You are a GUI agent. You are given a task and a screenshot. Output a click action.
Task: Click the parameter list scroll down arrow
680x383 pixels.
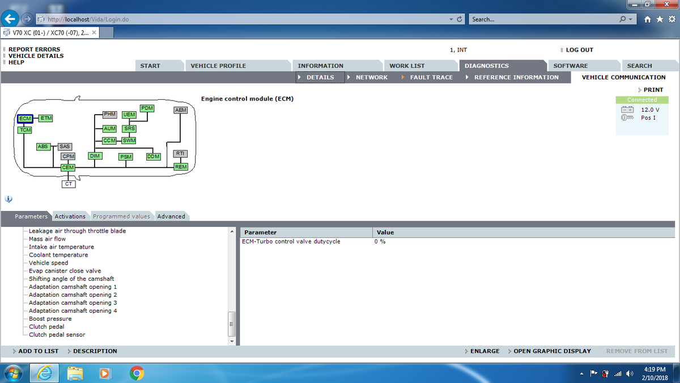[231, 342]
